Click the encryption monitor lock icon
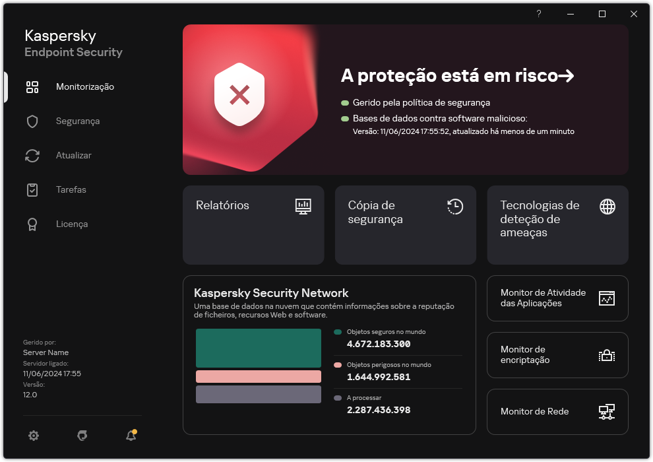 [607, 355]
